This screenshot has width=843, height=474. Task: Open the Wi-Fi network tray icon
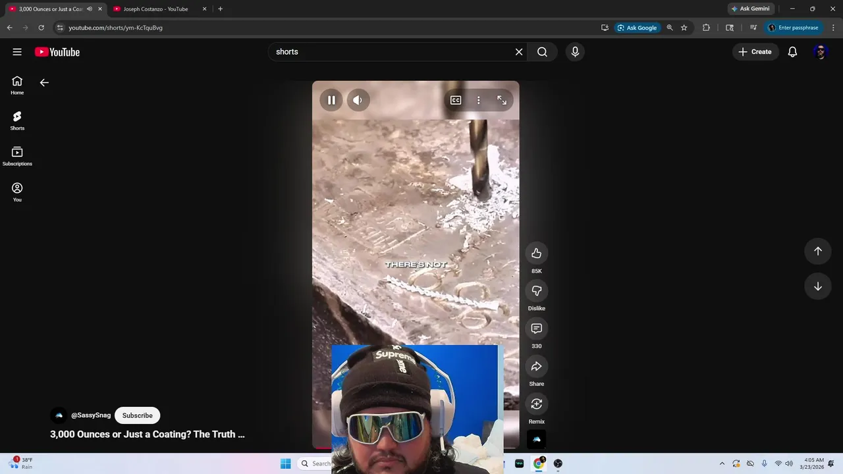[x=778, y=463]
